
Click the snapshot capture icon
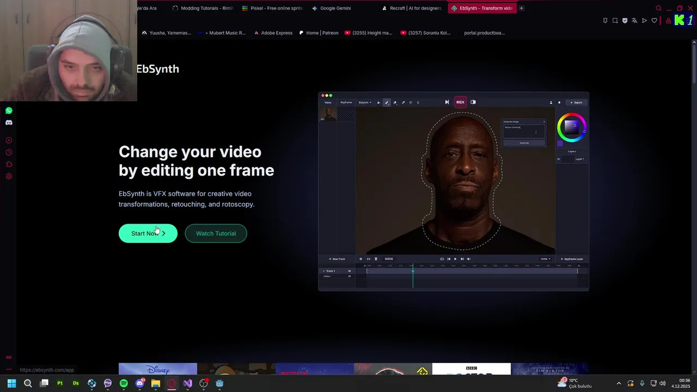(615, 21)
